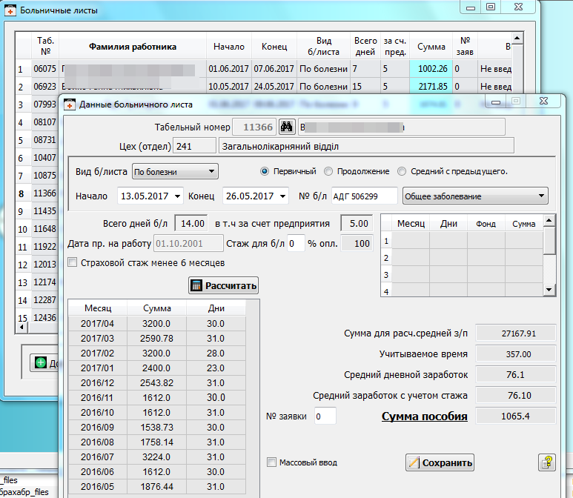
Task: Click the Больничные листы window title icon
Action: pyautogui.click(x=9, y=10)
